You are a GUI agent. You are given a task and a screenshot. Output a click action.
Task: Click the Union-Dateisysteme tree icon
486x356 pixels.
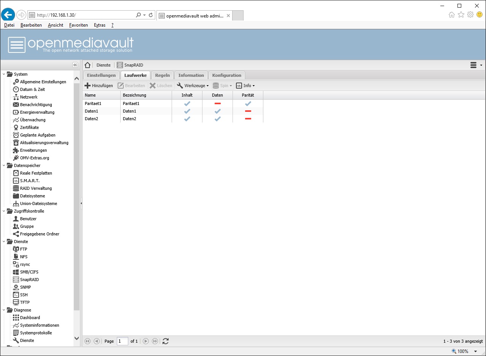pyautogui.click(x=16, y=203)
